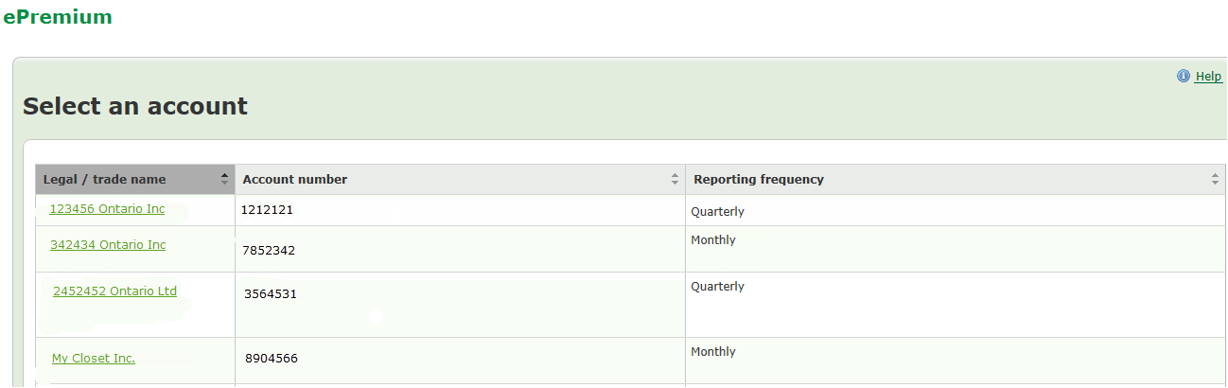
Task: Click sort arrows in Account number column
Action: click(675, 179)
